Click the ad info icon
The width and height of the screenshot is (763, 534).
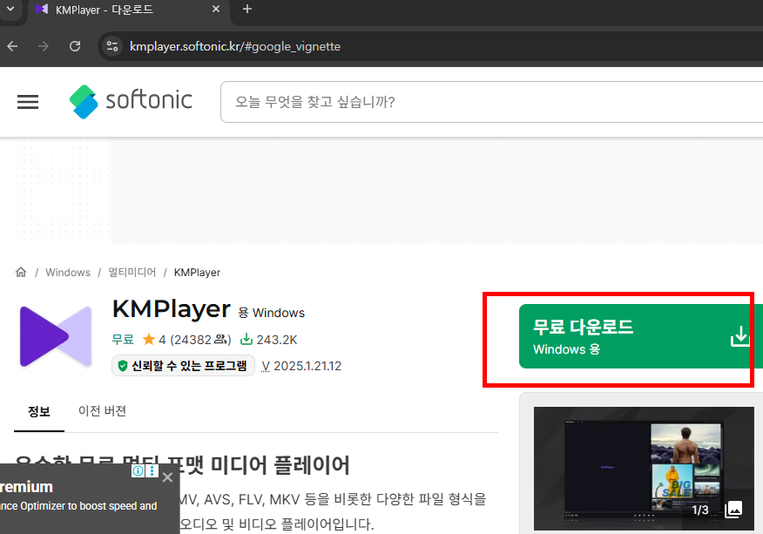138,470
